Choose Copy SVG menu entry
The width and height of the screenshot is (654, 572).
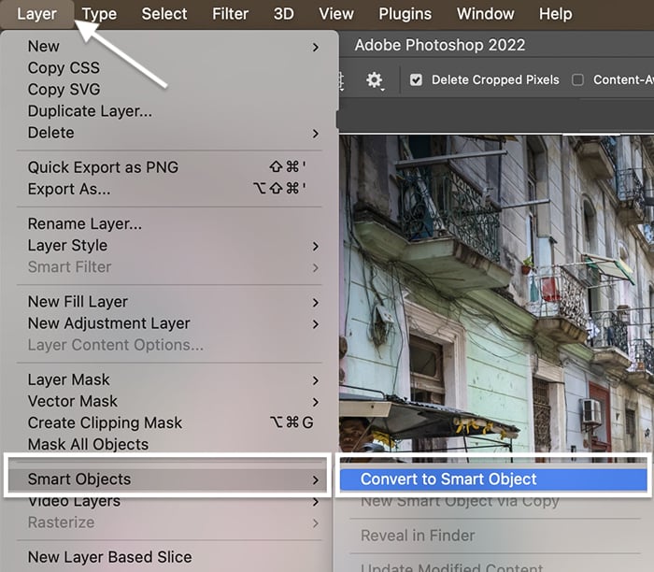tap(169, 90)
